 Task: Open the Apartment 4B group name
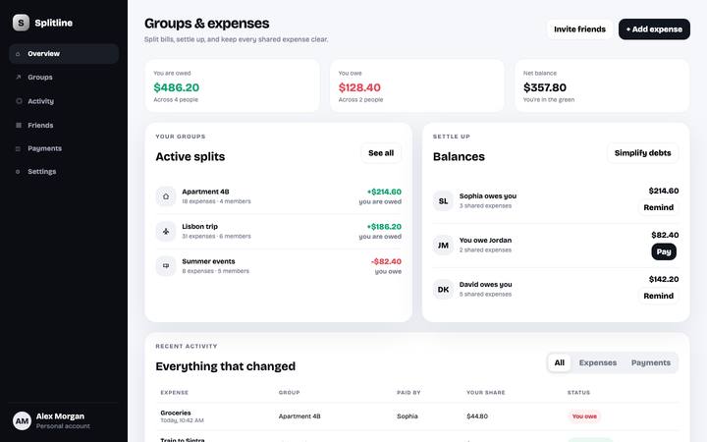coord(205,192)
